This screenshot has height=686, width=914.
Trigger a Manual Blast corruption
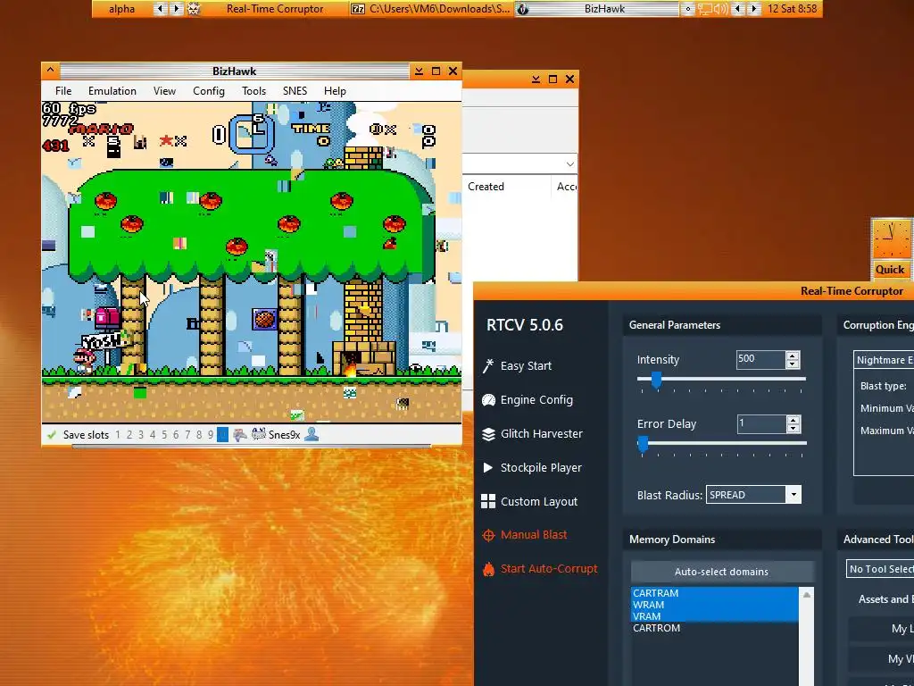click(524, 534)
